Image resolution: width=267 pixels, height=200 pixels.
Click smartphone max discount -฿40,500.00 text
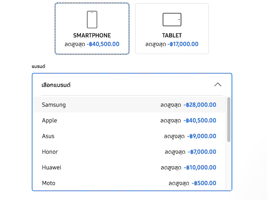[x=103, y=44]
